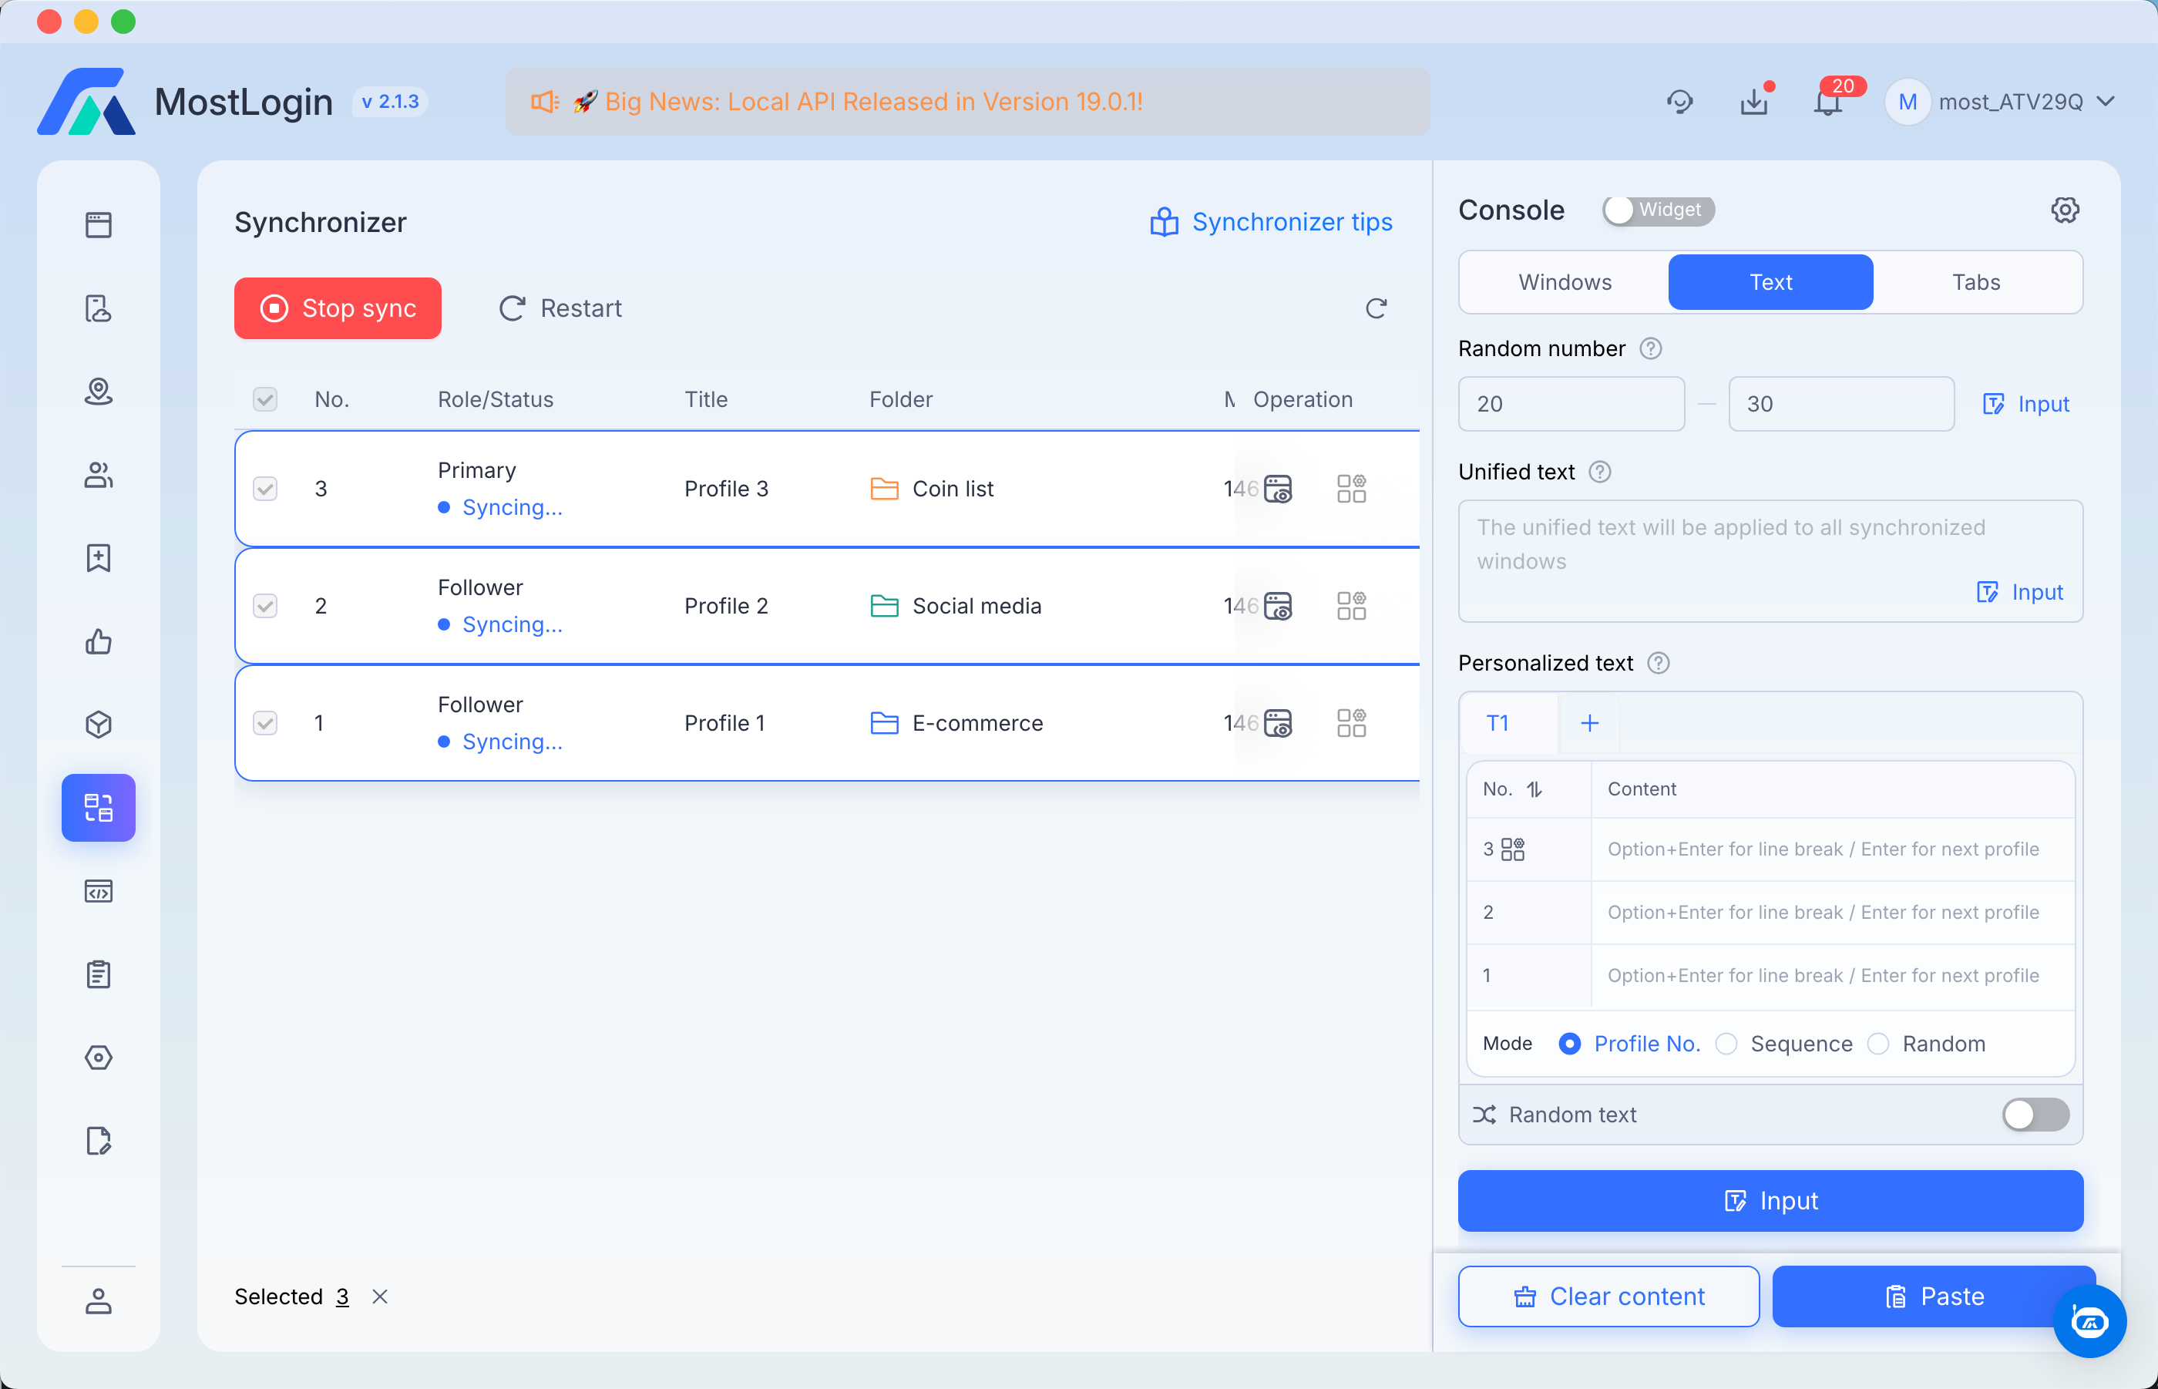Enable the Random text switch
2158x1389 pixels.
[x=2035, y=1115]
